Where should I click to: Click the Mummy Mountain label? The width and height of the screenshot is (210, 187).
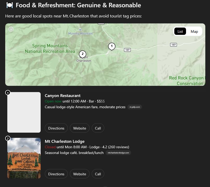click(x=80, y=34)
